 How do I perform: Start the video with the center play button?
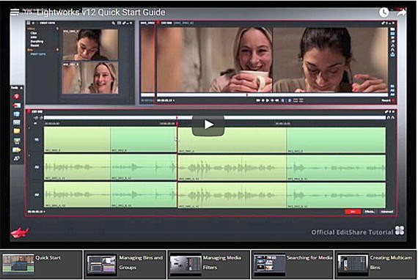(208, 125)
